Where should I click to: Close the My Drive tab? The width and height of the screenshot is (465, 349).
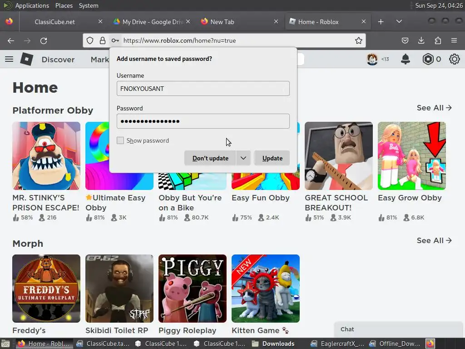(x=188, y=21)
